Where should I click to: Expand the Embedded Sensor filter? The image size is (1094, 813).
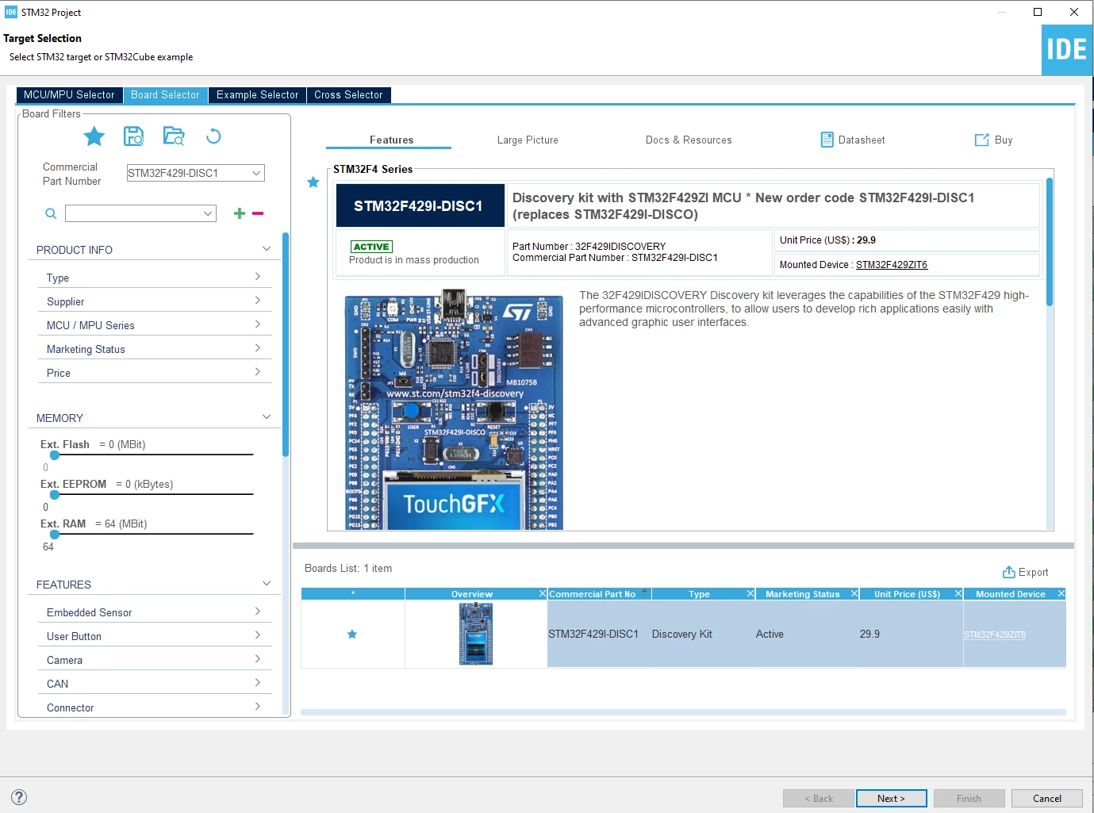tap(258, 612)
